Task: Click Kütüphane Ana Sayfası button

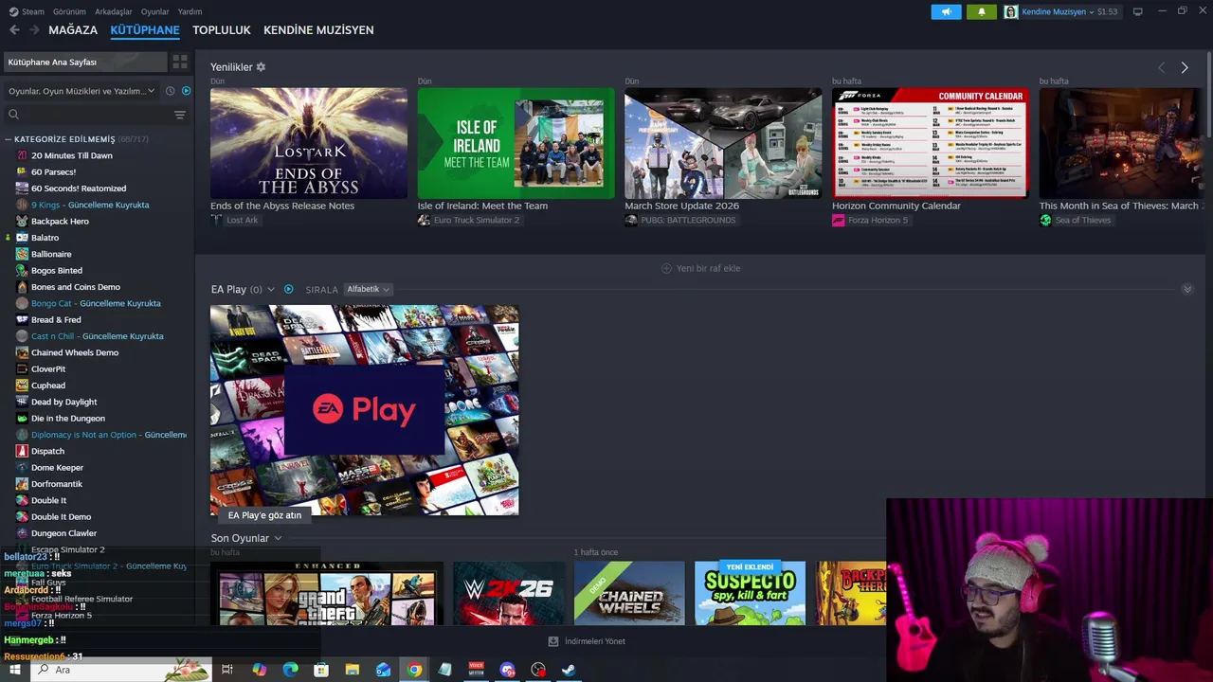Action: coord(83,62)
